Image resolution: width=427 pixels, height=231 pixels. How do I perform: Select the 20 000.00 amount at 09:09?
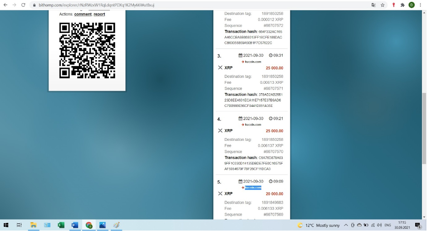pos(274,194)
